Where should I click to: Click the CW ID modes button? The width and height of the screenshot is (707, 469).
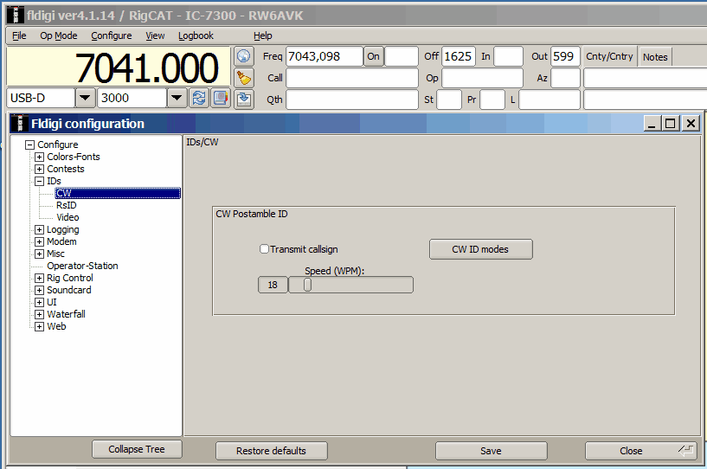[480, 249]
